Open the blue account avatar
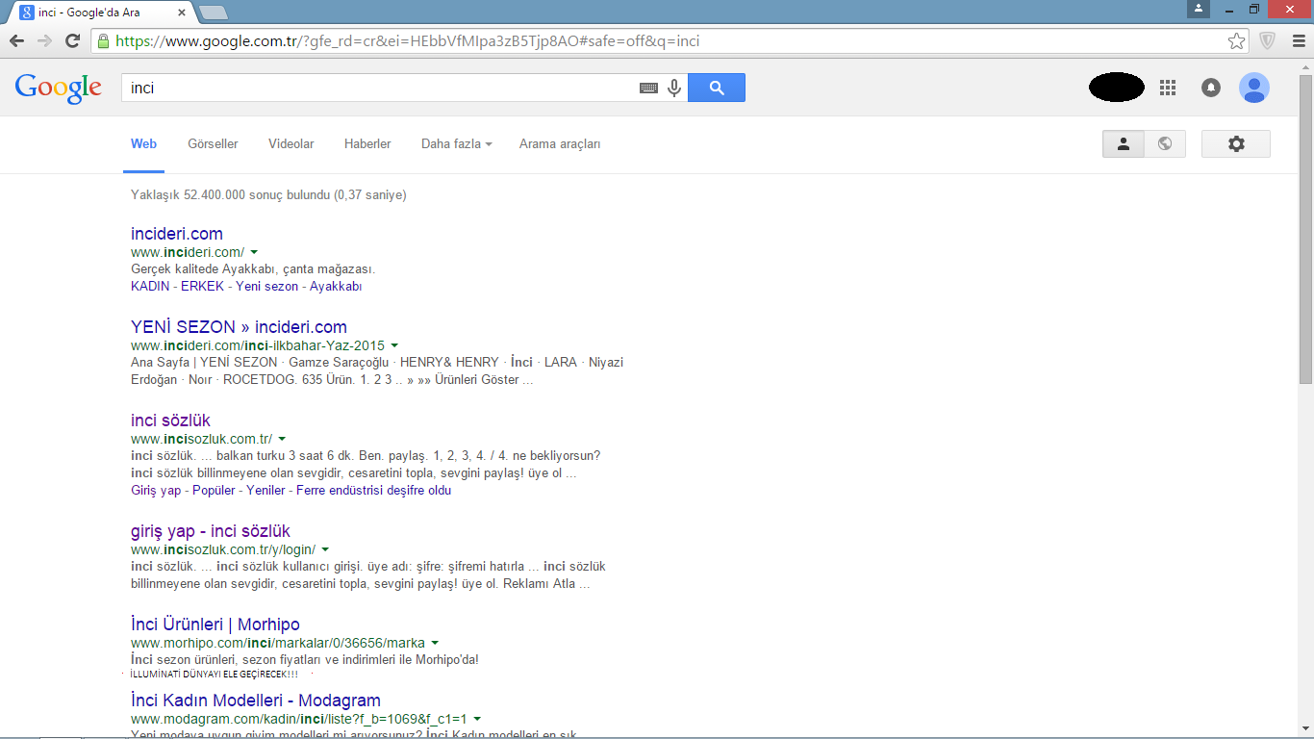The image size is (1314, 739). tap(1254, 88)
